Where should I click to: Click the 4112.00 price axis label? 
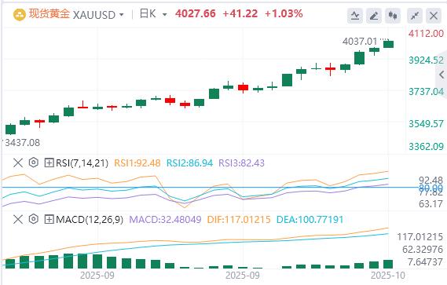(x=427, y=34)
